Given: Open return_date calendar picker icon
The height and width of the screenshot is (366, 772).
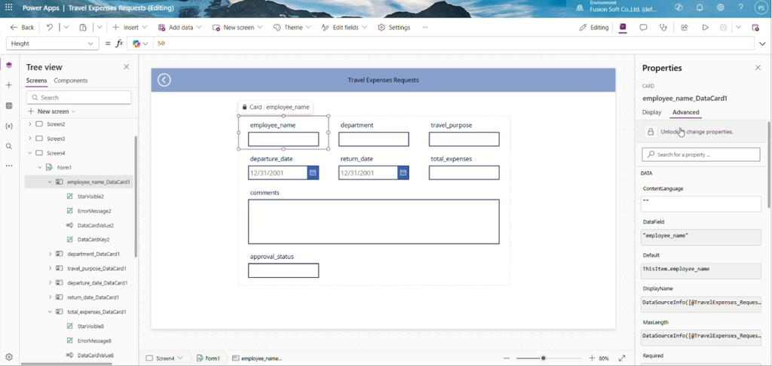Looking at the screenshot, I should click(403, 172).
